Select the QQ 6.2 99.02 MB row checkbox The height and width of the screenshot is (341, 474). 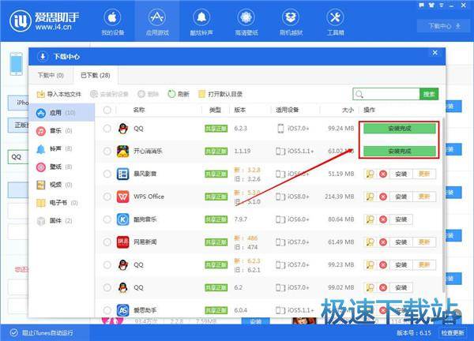pyautogui.click(x=107, y=287)
